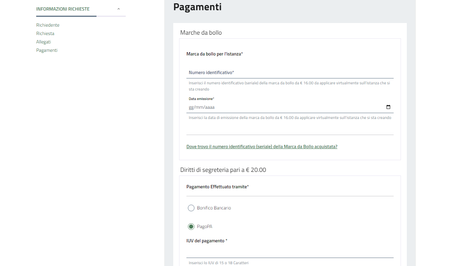Select Pagamenti in the sidebar
The image size is (462, 266).
[47, 50]
